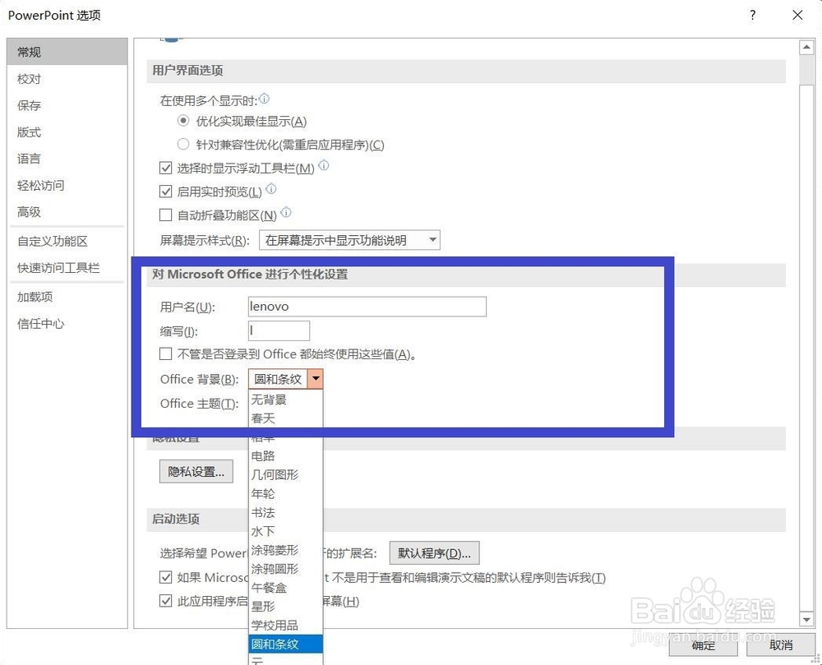Open the 信任中心 category
The image size is (822, 665).
67,323
